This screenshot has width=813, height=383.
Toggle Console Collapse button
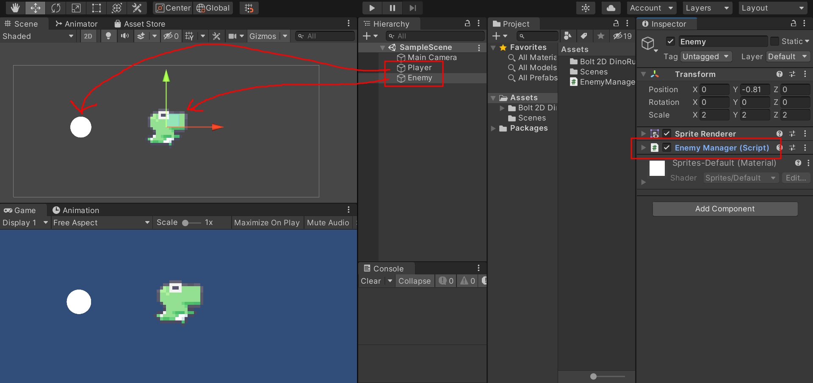(x=415, y=281)
